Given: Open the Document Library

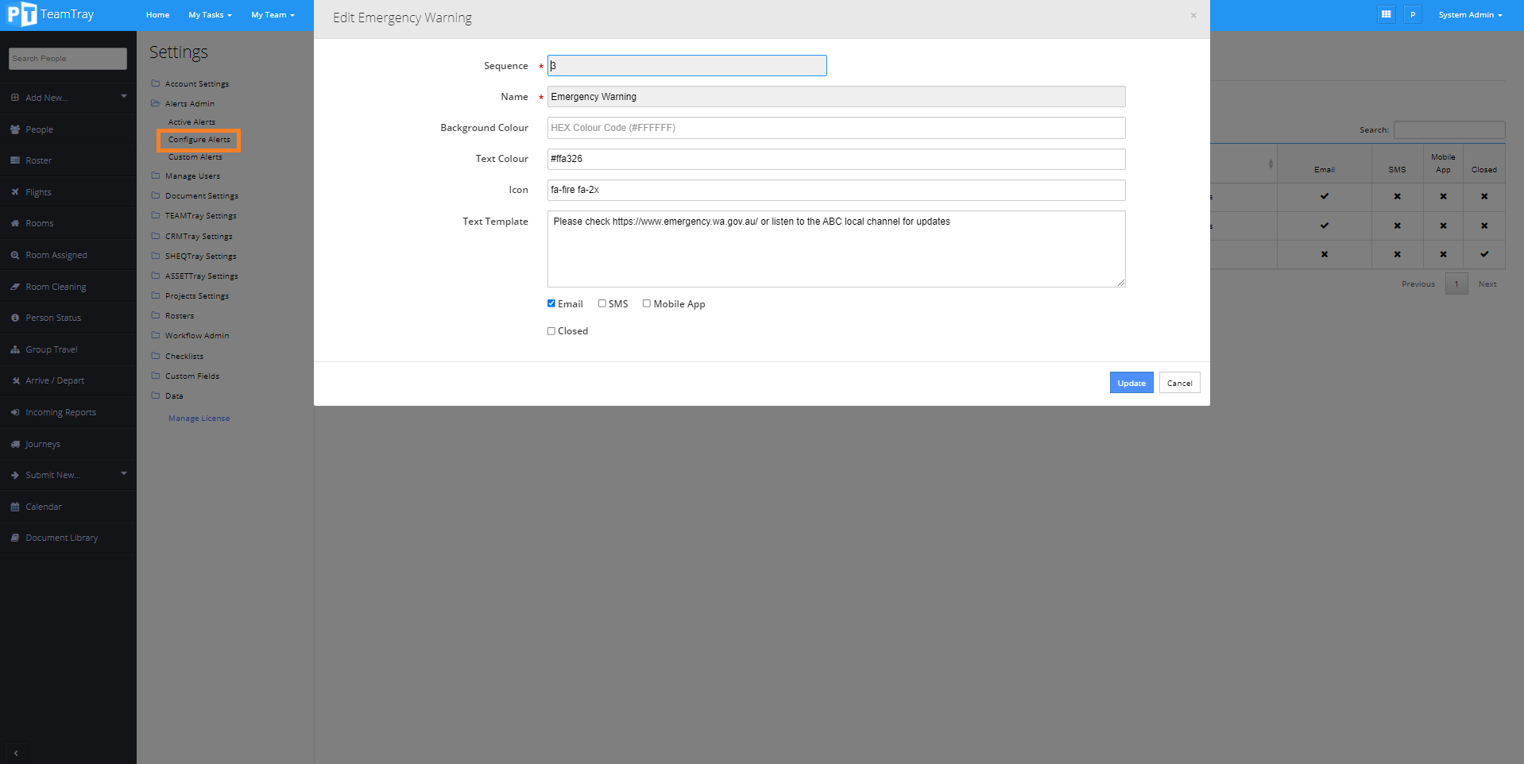Looking at the screenshot, I should click(x=60, y=538).
